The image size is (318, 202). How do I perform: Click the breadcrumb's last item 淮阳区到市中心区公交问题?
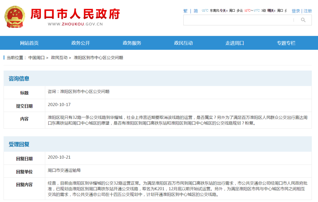coord(98,58)
